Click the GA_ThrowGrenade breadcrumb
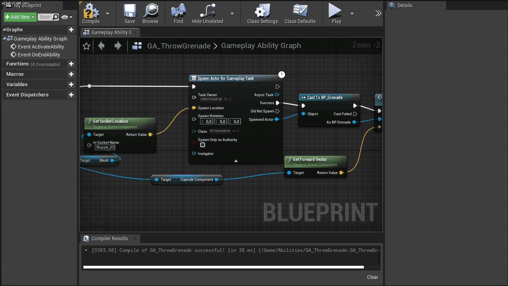The width and height of the screenshot is (508, 286). point(179,46)
